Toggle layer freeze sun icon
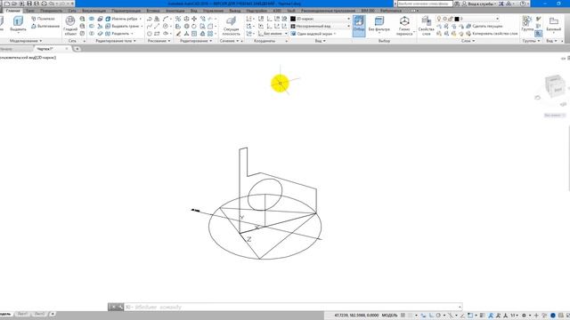 click(x=445, y=19)
